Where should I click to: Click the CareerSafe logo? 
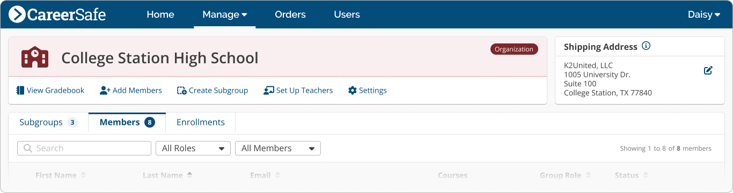point(57,14)
